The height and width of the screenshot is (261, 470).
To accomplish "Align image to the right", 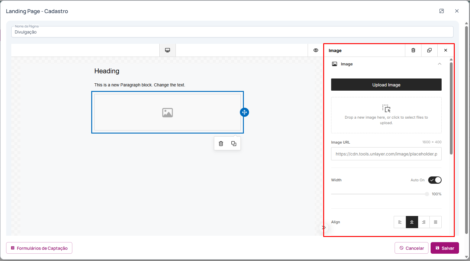I will [x=424, y=222].
